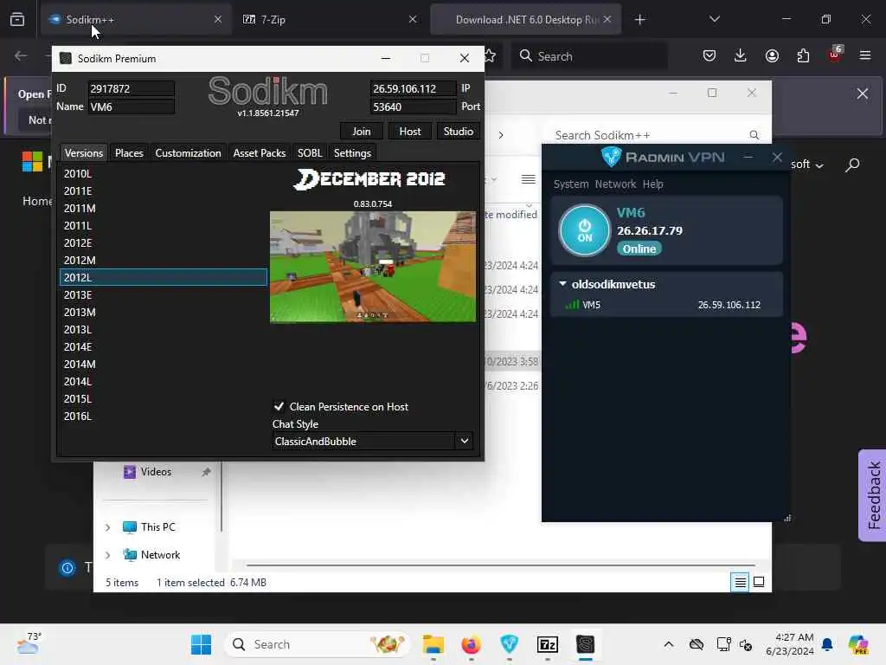Select version 2012M in the list
Image resolution: width=886 pixels, height=665 pixels.
pos(163,260)
